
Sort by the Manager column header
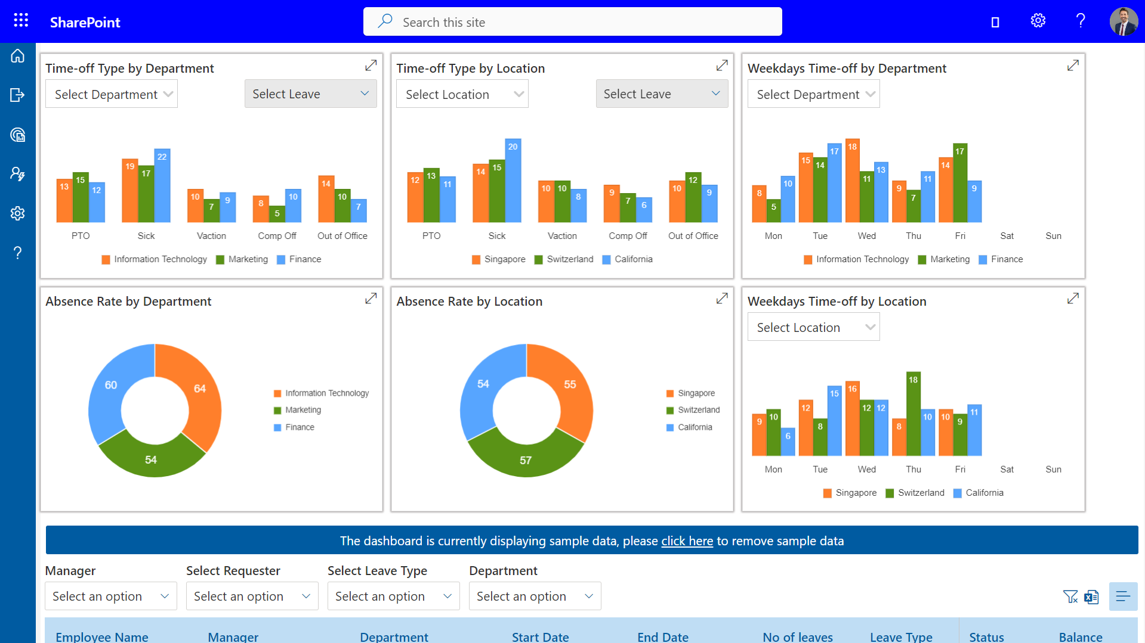coord(233,636)
